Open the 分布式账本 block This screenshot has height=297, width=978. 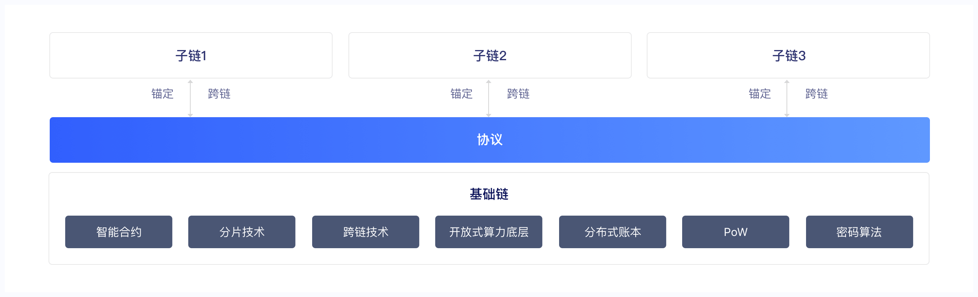click(x=612, y=232)
